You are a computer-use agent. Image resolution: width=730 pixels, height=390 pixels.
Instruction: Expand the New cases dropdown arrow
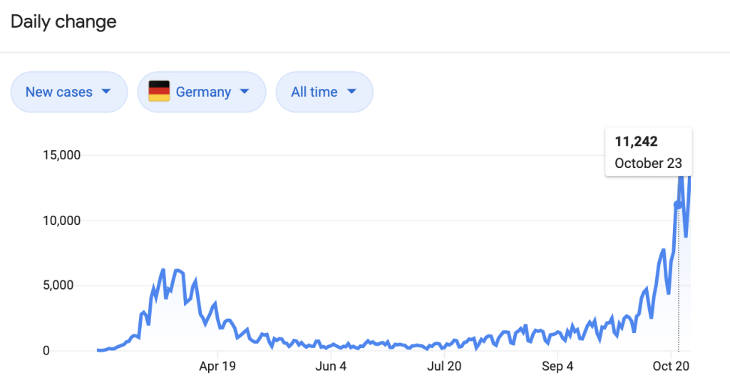pos(106,92)
